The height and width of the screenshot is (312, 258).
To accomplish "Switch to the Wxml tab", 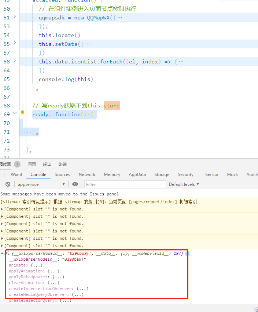I will (x=16, y=175).
